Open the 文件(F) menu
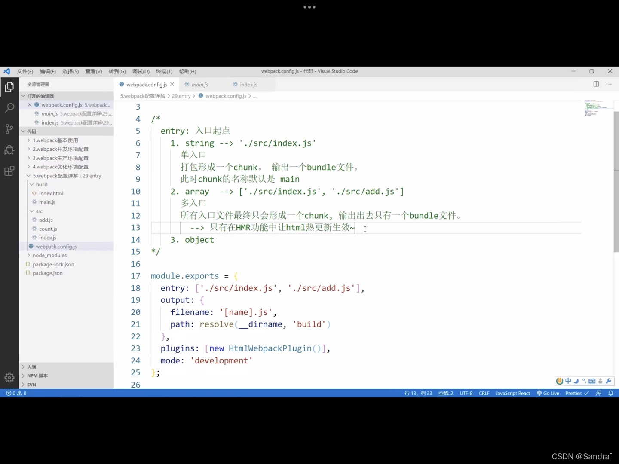The height and width of the screenshot is (464, 619). pos(25,71)
